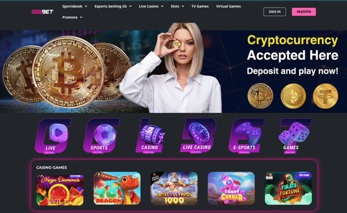Expand the Esports betting SG dropdown
The width and height of the screenshot is (347, 213).
[x=113, y=6]
